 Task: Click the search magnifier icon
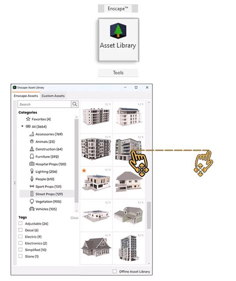(x=75, y=104)
